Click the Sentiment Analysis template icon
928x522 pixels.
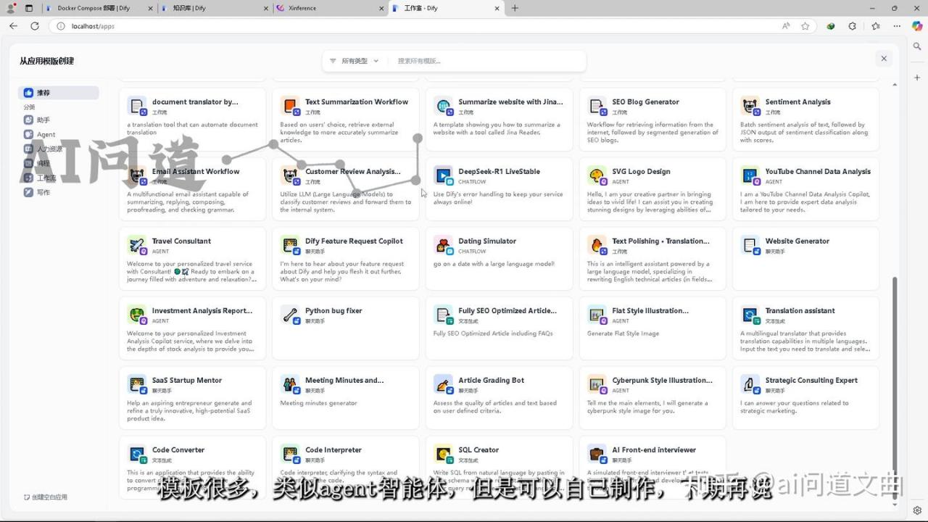[750, 106]
